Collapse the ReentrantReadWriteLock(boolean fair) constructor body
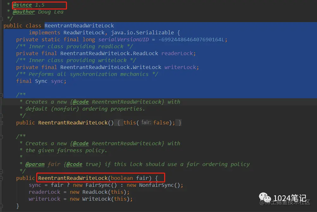This screenshot has width=317, height=212. click(x=1, y=178)
